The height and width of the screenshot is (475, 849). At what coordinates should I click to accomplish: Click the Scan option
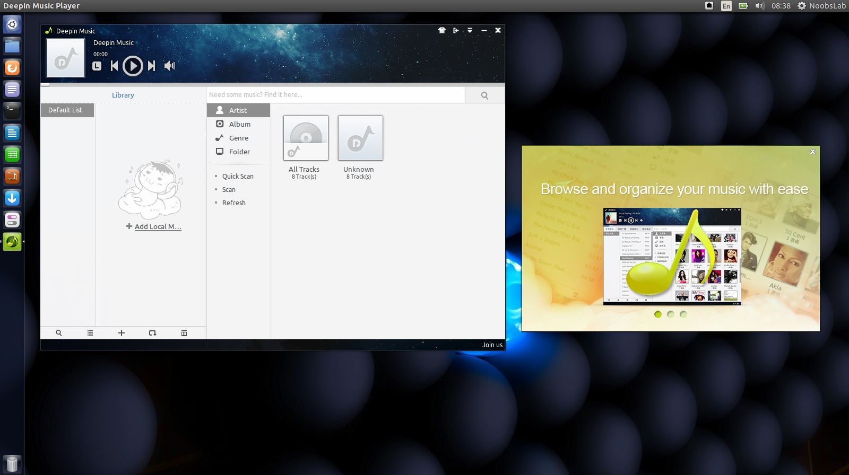click(229, 189)
